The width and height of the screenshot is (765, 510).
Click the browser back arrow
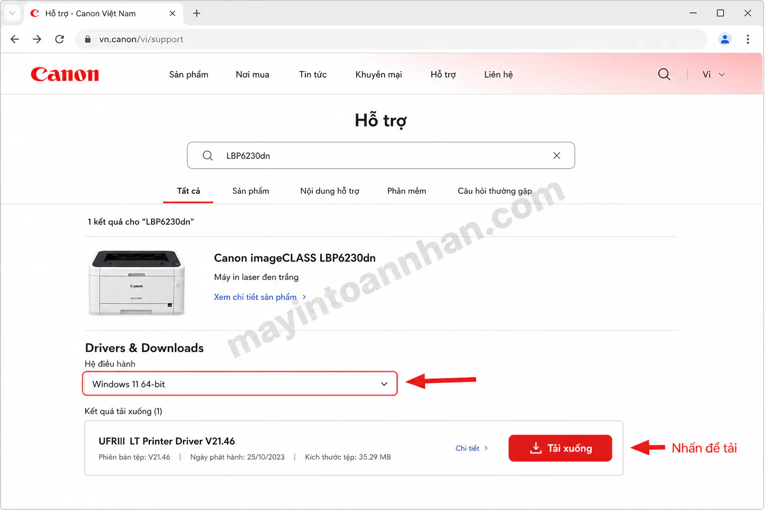coord(15,39)
